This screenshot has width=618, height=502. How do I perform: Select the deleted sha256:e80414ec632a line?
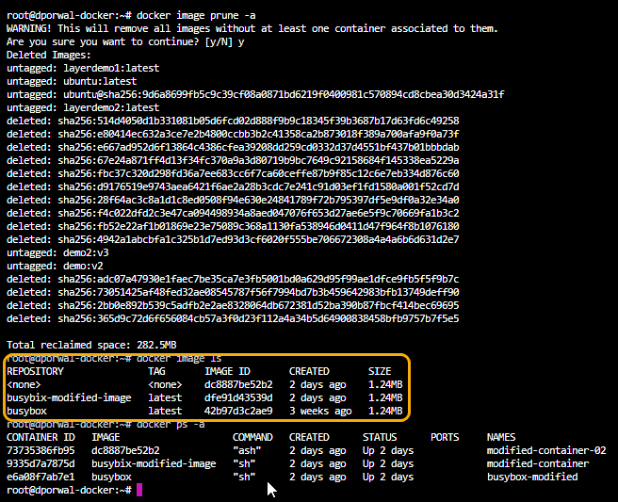click(233, 134)
